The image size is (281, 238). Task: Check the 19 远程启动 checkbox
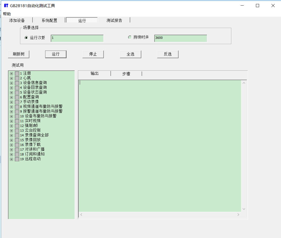[17, 159]
